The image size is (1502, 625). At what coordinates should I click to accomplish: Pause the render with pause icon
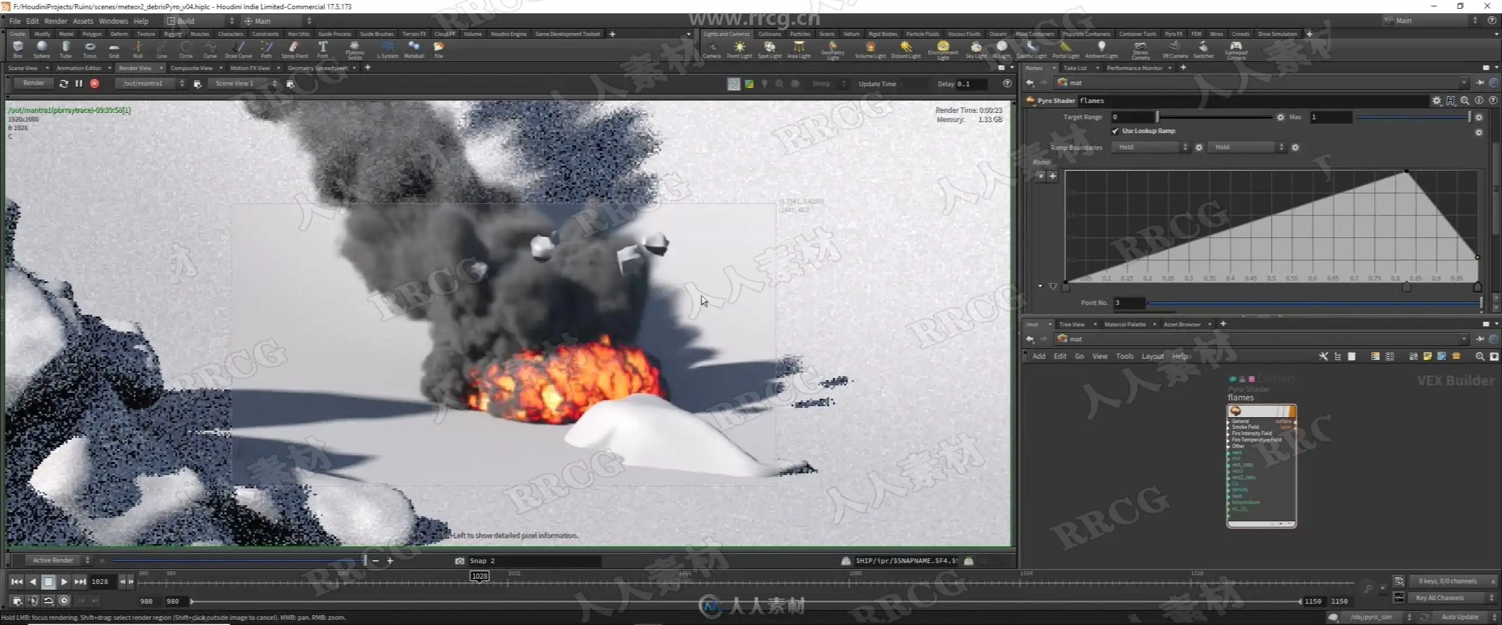point(79,83)
